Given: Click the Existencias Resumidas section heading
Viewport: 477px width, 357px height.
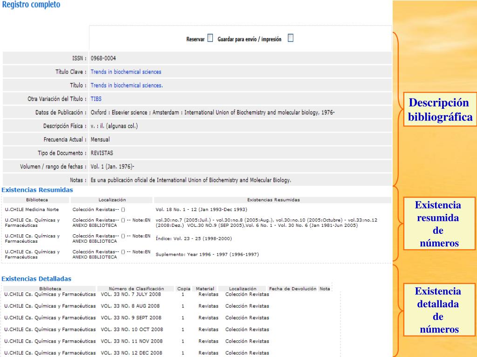Looking at the screenshot, I should click(37, 190).
